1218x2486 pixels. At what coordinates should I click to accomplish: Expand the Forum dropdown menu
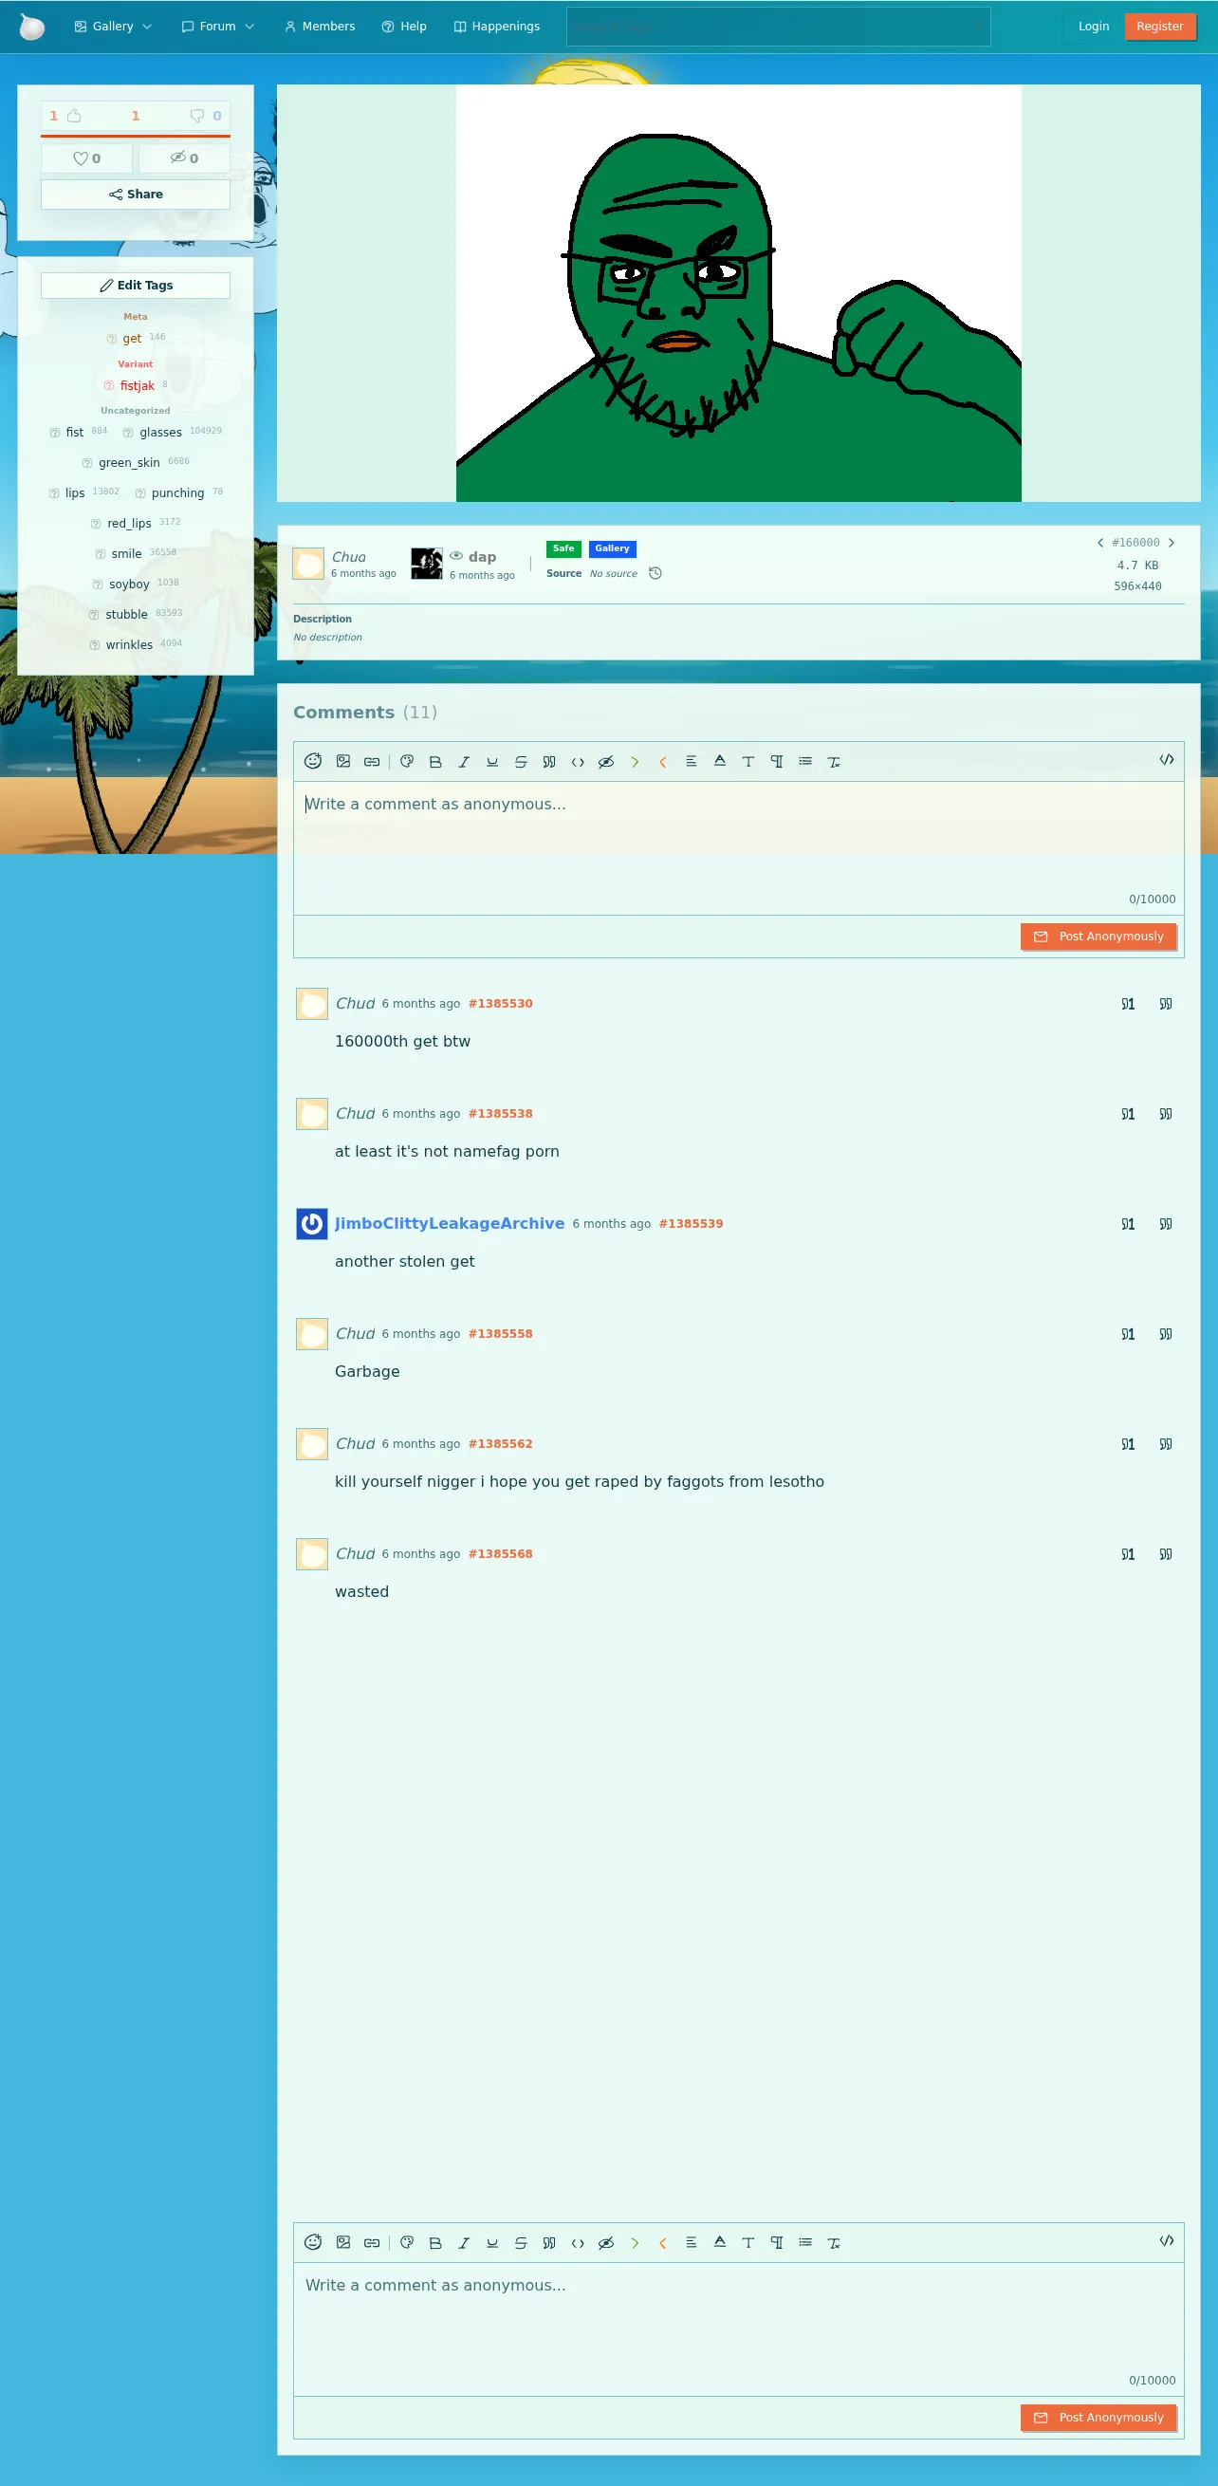(x=217, y=26)
